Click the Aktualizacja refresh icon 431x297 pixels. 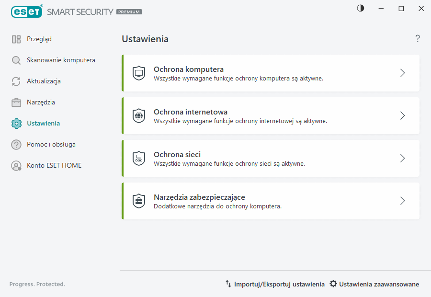tap(16, 81)
